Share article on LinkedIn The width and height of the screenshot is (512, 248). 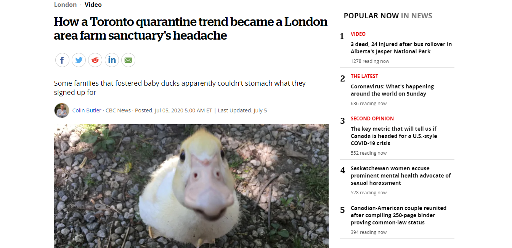pyautogui.click(x=112, y=60)
